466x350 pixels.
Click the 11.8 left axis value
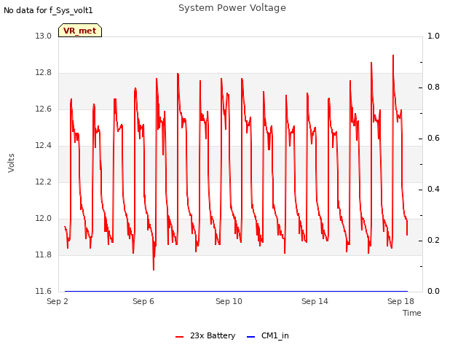(44, 254)
